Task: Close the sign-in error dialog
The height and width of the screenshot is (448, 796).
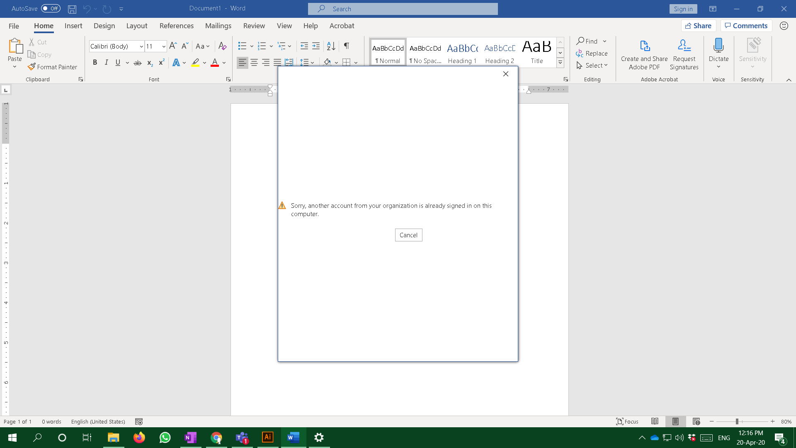Action: 505,74
